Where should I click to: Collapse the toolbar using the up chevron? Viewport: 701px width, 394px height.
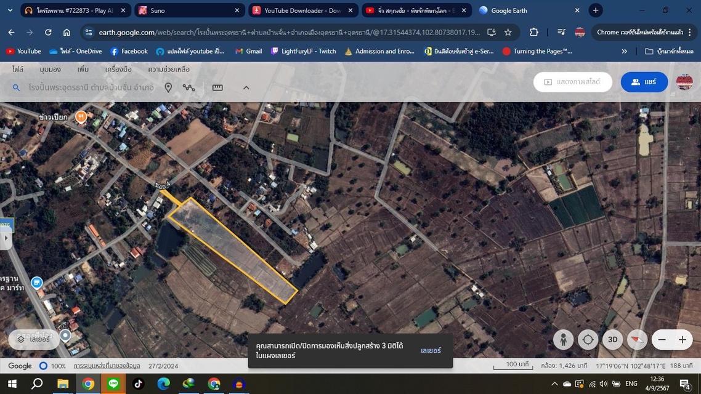point(246,87)
